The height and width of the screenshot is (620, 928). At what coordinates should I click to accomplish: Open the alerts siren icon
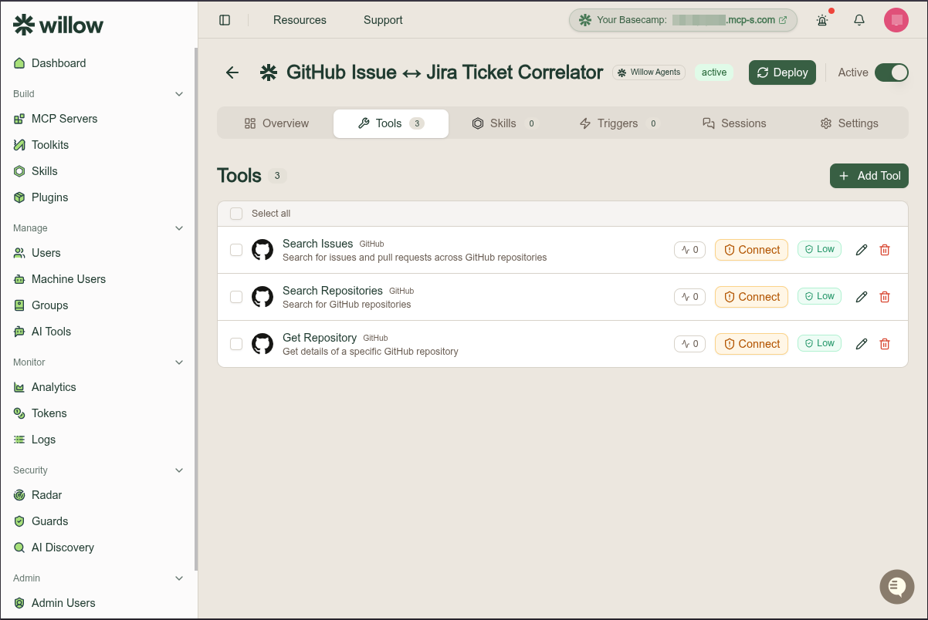pos(822,20)
